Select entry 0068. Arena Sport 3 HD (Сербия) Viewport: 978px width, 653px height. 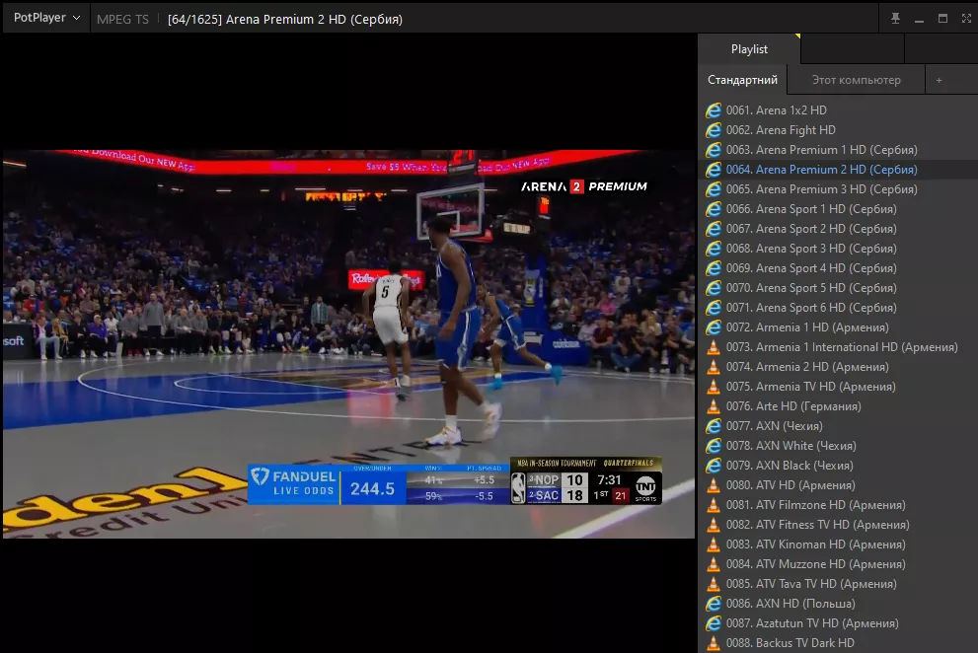[838, 249]
